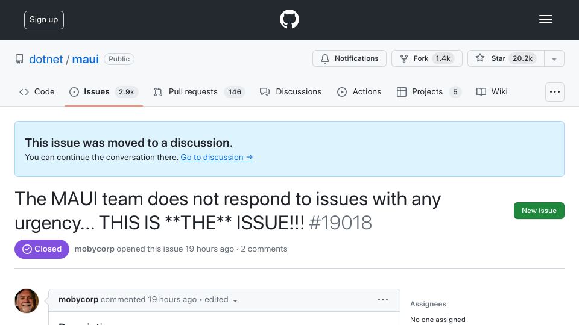This screenshot has height=325, width=579.
Task: Click the 2.9k issues counter
Action: tap(126, 91)
